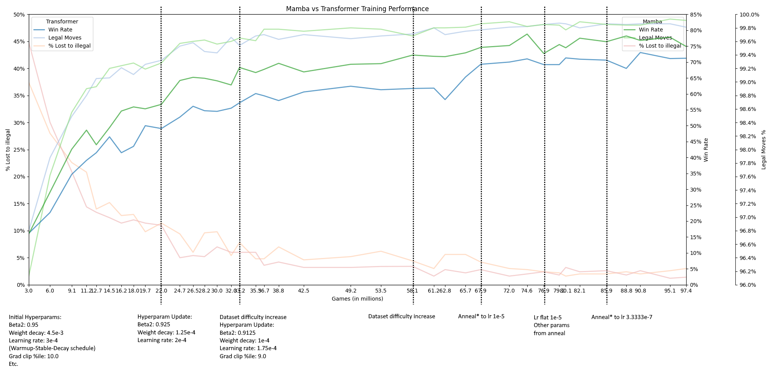Click the 'Beta2: 0.95' annotation line
Image resolution: width=768 pixels, height=372 pixels.
coord(23,325)
